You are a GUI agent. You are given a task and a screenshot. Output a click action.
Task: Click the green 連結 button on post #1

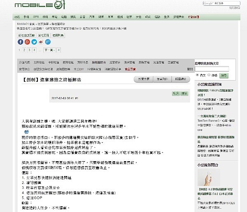point(184,93)
